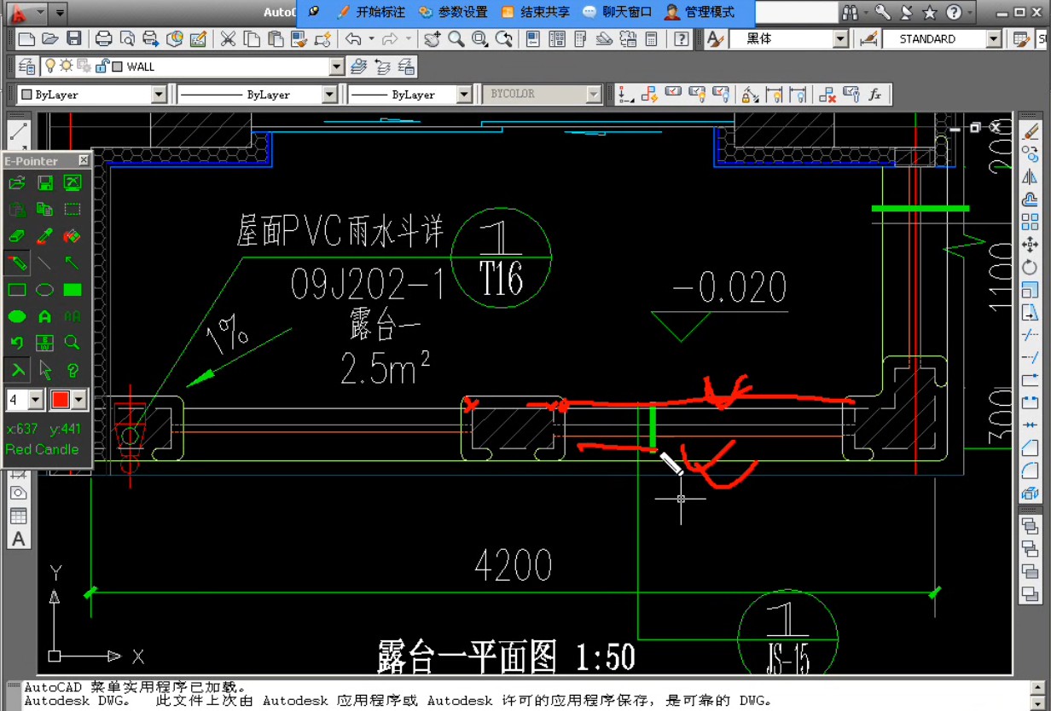Click the Cut scissors icon

point(228,38)
